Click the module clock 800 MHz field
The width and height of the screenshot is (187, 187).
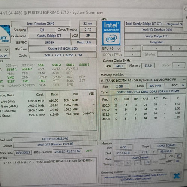click(x=155, y=86)
